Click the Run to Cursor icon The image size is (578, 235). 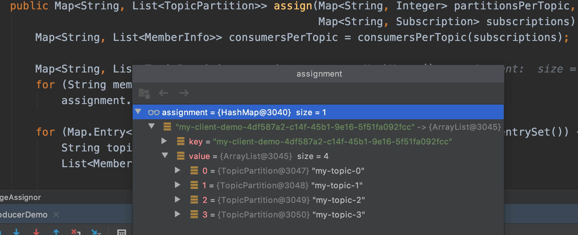tap(95, 232)
